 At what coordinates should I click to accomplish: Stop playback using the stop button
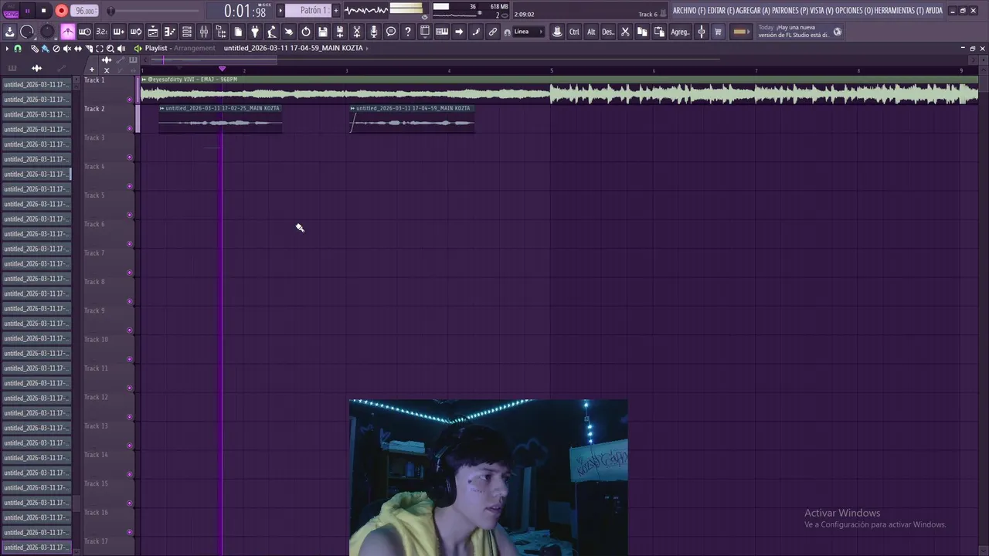[43, 11]
